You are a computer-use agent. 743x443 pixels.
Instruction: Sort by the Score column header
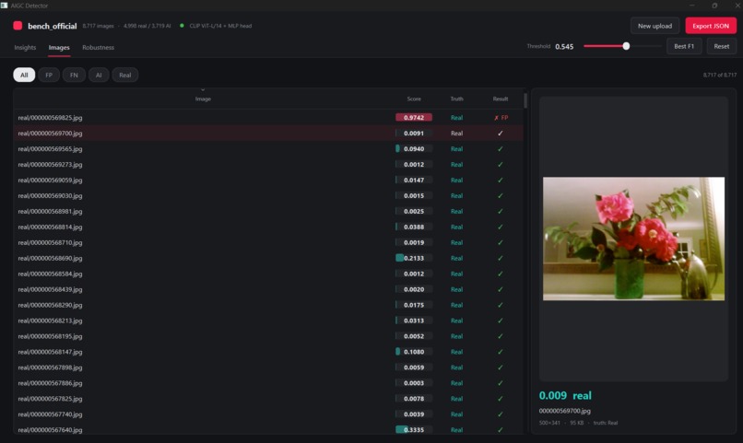(x=414, y=99)
